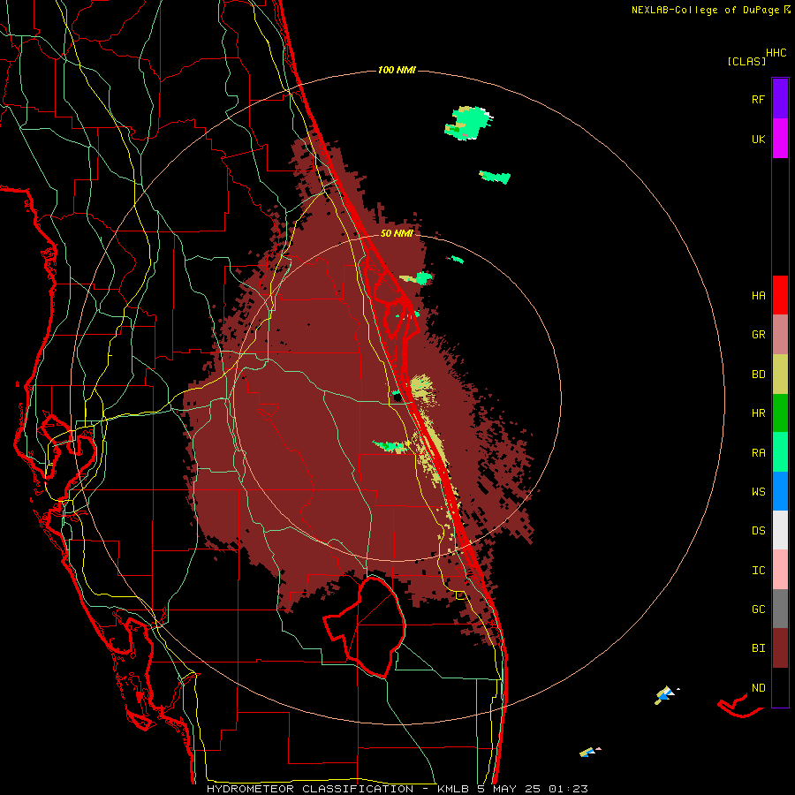Click the NEXLAB-College of DuPage credit text
795x795 pixels.
click(710, 10)
